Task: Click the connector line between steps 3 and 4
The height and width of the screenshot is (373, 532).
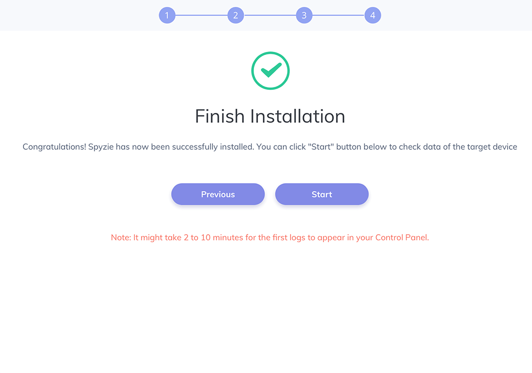Action: [x=338, y=15]
